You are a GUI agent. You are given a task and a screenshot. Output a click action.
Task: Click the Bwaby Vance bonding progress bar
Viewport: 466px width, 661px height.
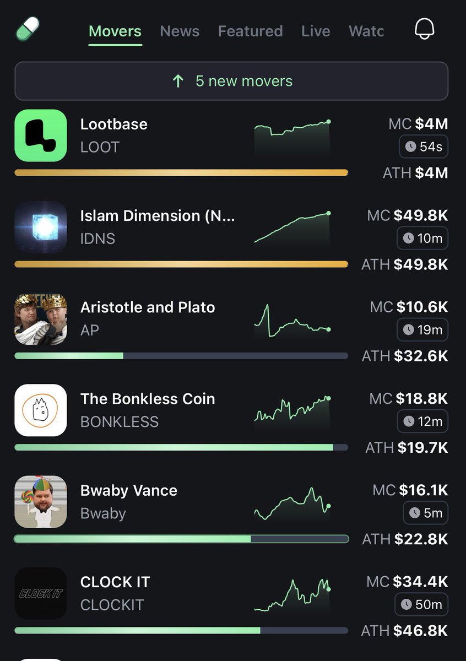[181, 539]
